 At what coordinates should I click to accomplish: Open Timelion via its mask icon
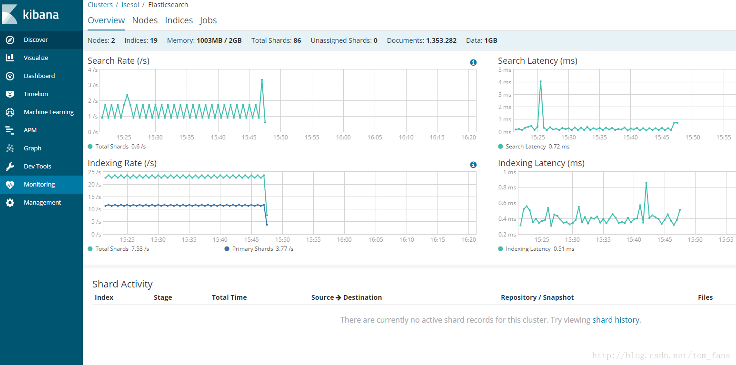coord(10,94)
